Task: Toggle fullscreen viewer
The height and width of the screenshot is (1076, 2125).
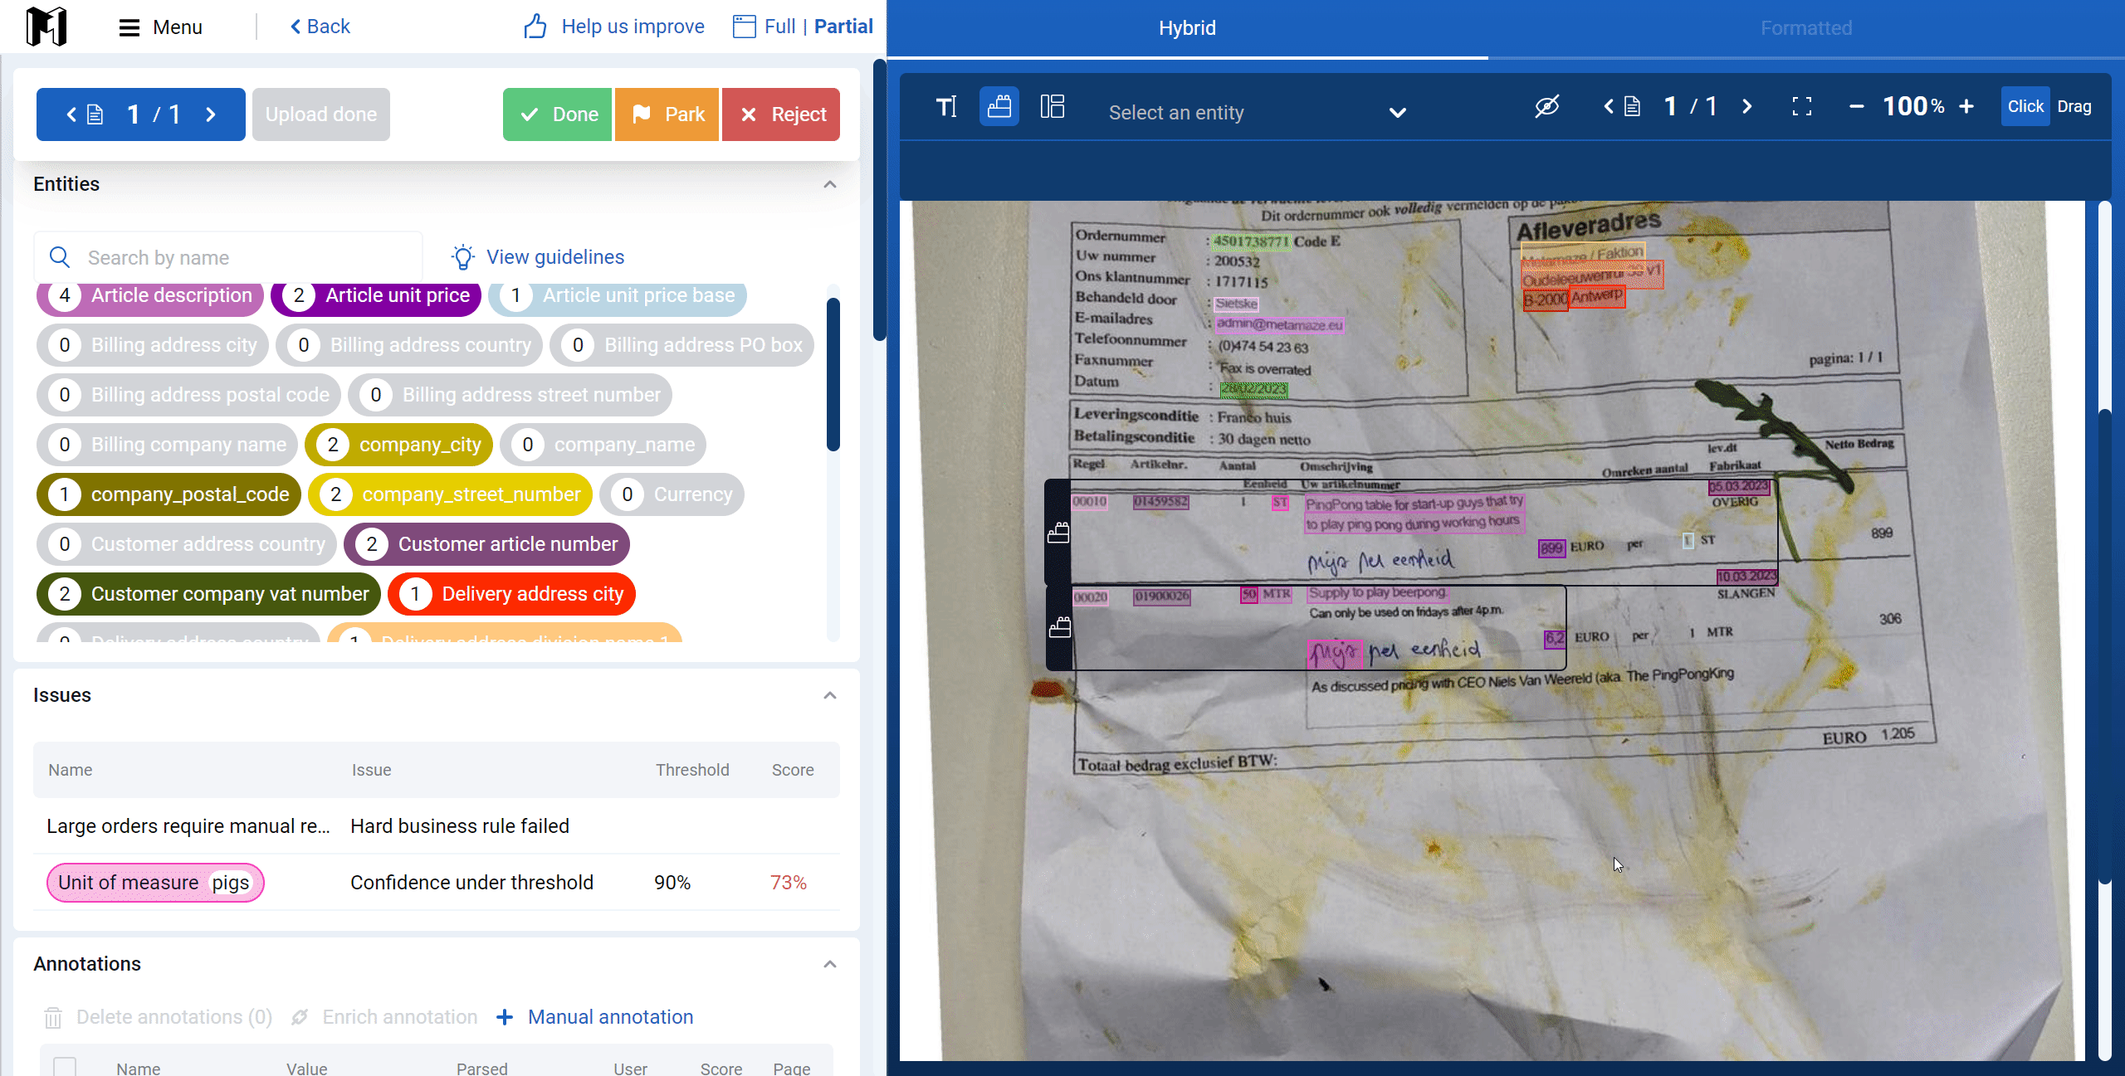Action: click(x=1802, y=106)
